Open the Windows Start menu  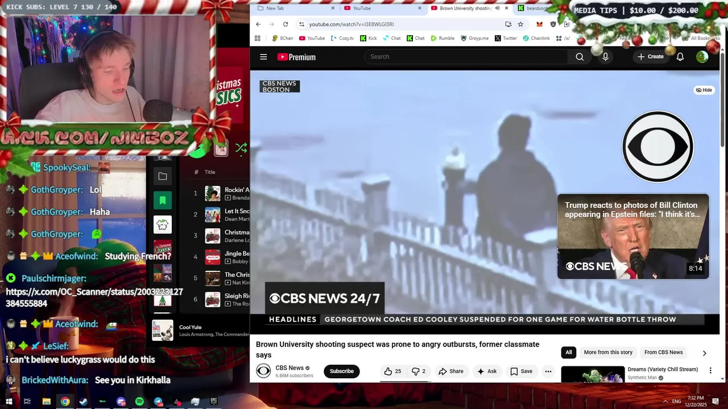click(x=9, y=402)
